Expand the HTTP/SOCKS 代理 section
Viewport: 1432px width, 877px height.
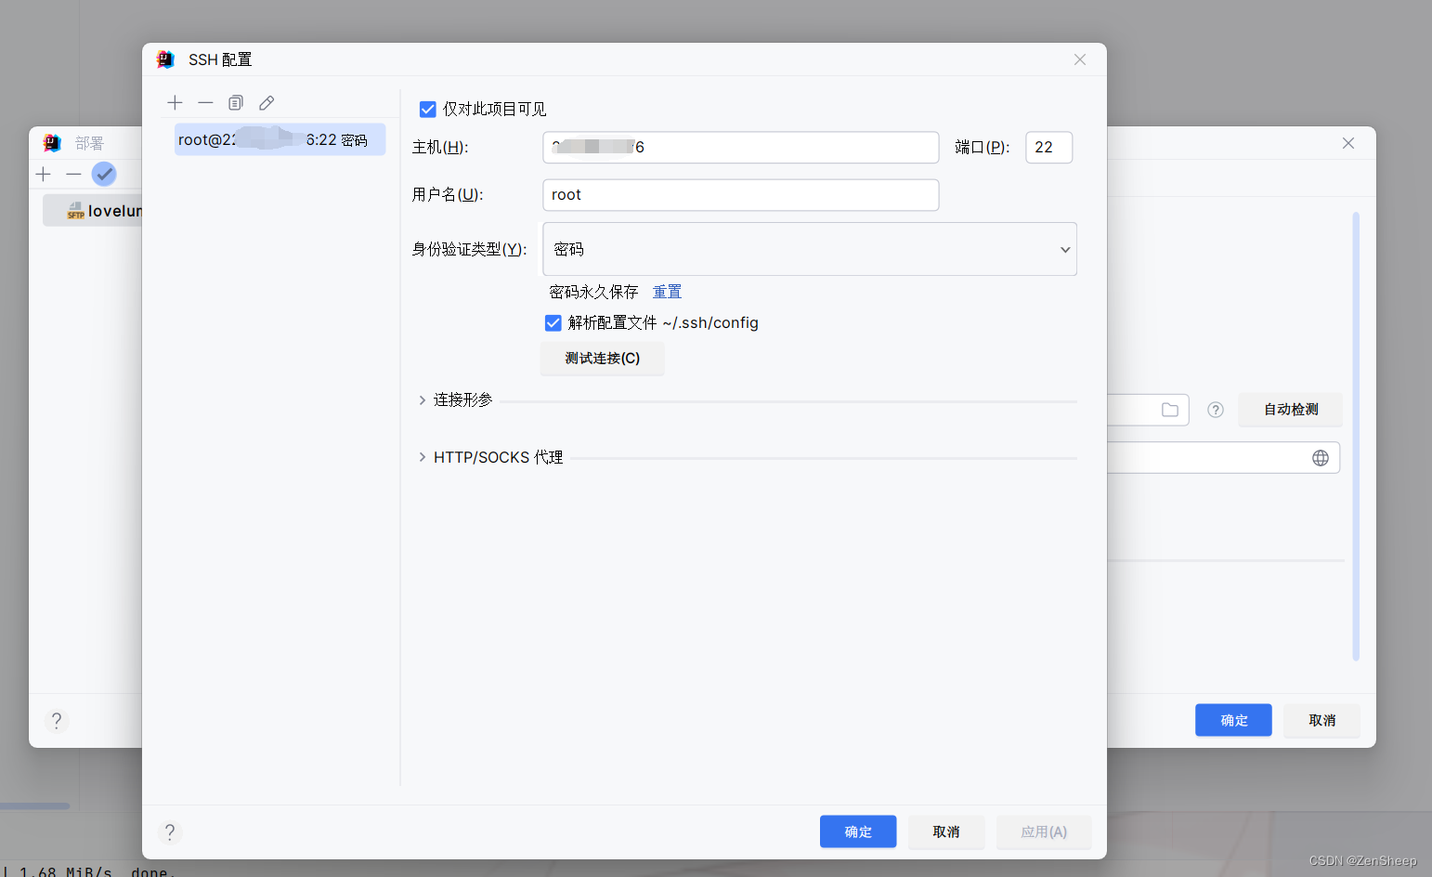point(422,457)
